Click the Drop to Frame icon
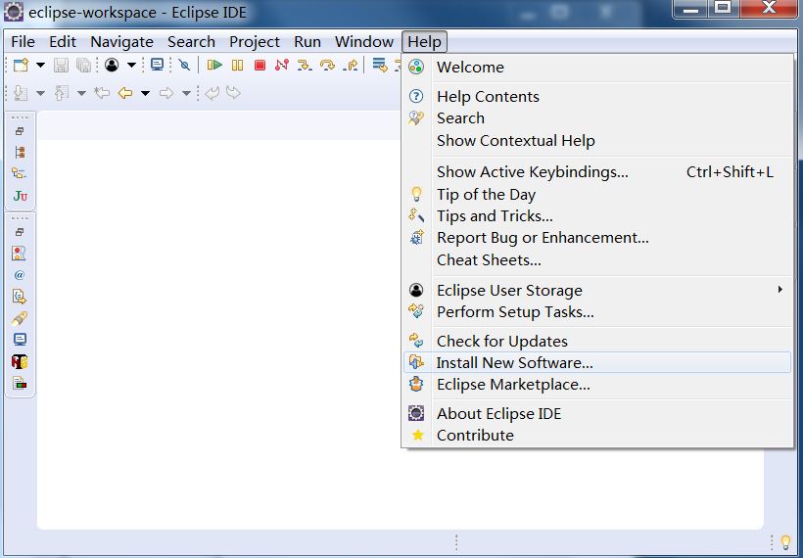 (380, 65)
